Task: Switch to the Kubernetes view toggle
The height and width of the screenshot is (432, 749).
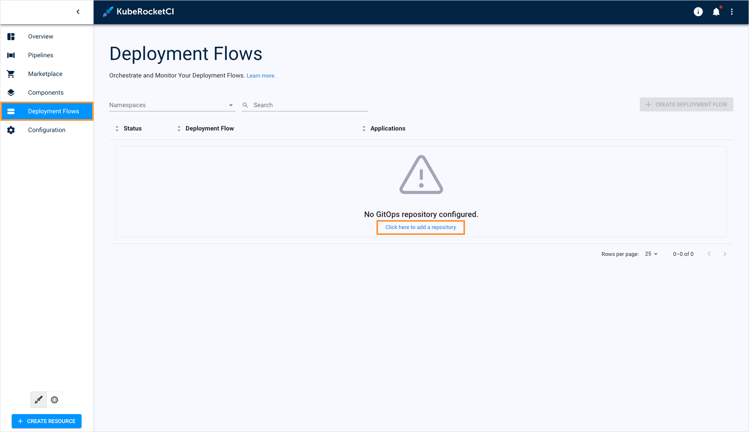Action: 54,399
